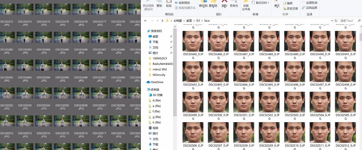The width and height of the screenshot is (362, 150).
Task: Click 全部取消 (Select none) in ribbon
Action: point(309,3)
